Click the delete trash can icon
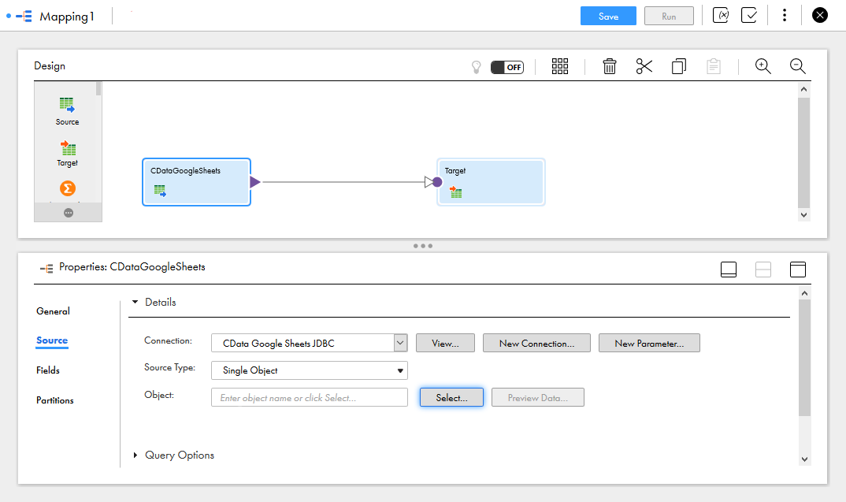Screen dimensions: 846x502 tap(609, 67)
